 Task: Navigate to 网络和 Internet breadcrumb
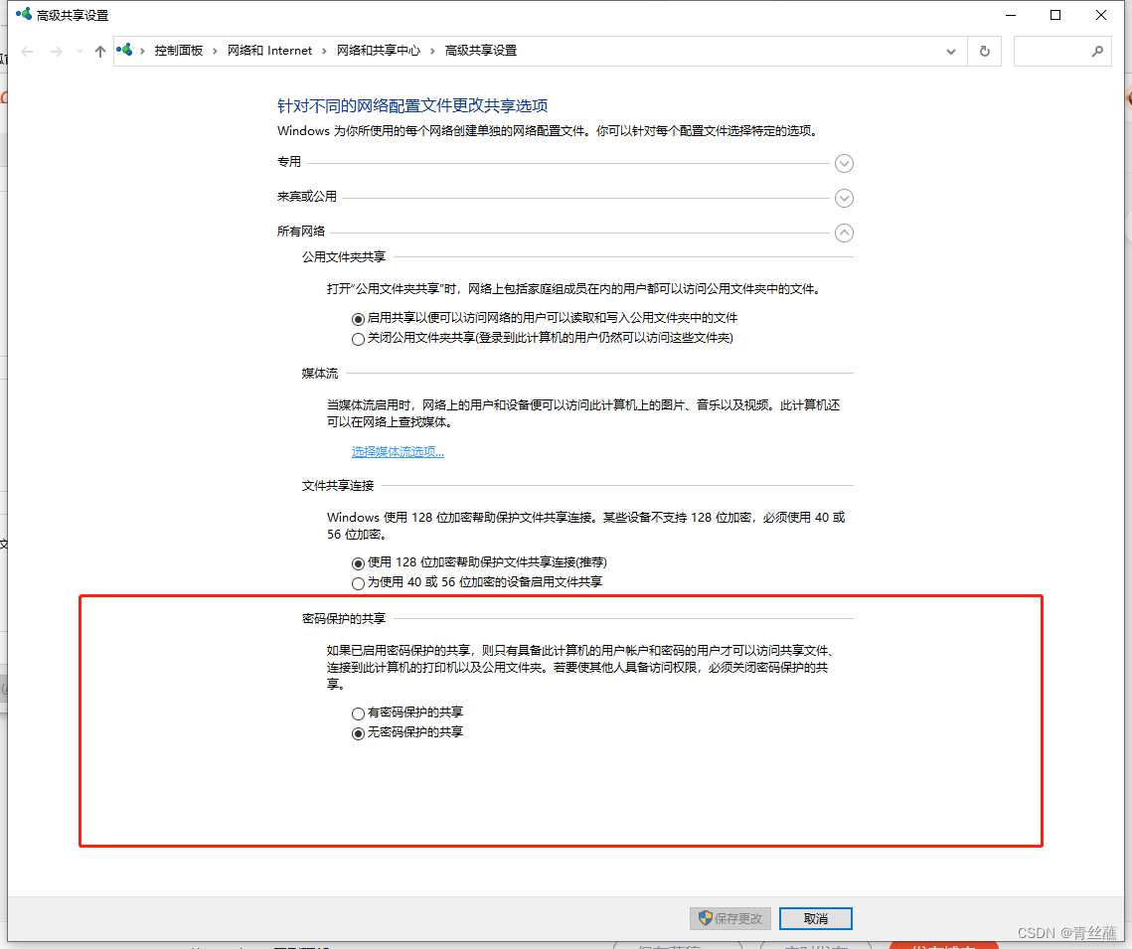tap(269, 51)
